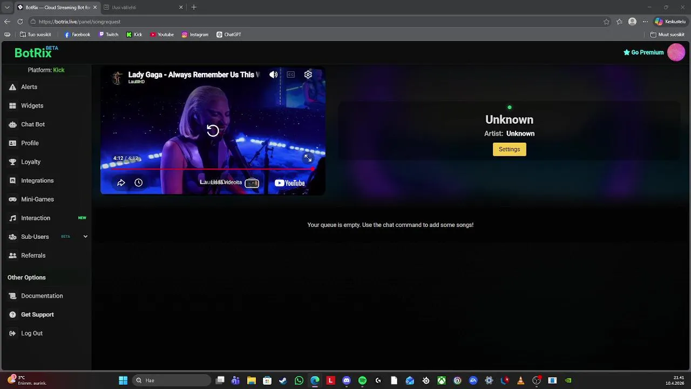Open the tab search dropdown arrow
The height and width of the screenshot is (389, 691).
point(7,8)
